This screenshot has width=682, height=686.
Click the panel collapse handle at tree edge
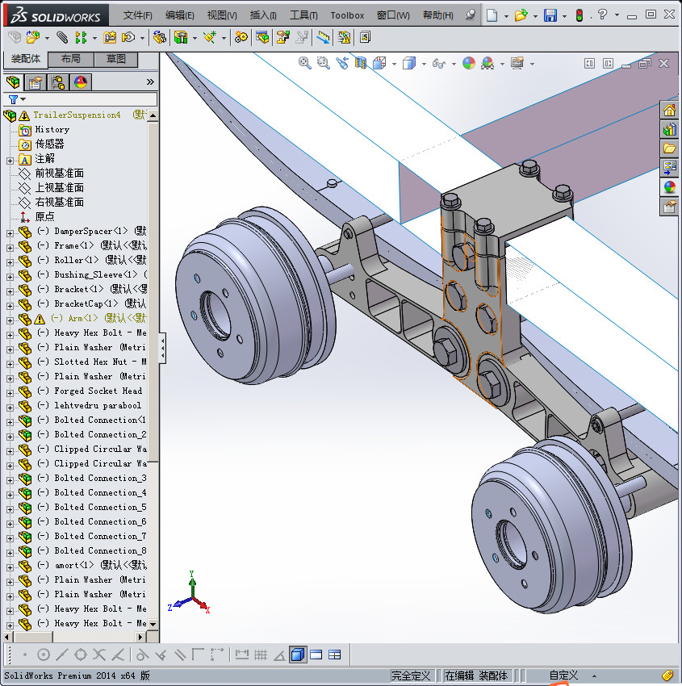tap(162, 349)
